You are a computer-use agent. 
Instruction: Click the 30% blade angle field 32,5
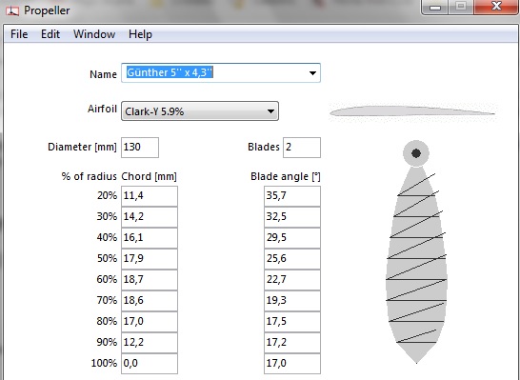(292, 217)
